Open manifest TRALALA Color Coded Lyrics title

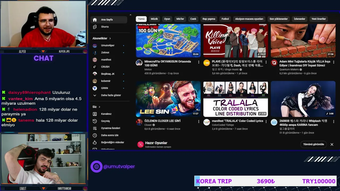tap(237, 121)
